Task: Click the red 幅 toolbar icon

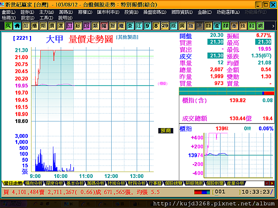Action: 104,26
